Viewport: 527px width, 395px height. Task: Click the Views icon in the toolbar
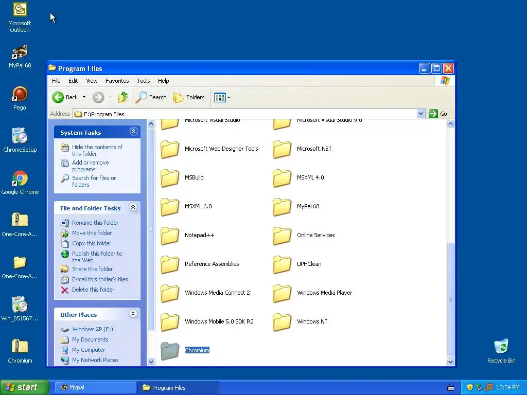coord(220,98)
